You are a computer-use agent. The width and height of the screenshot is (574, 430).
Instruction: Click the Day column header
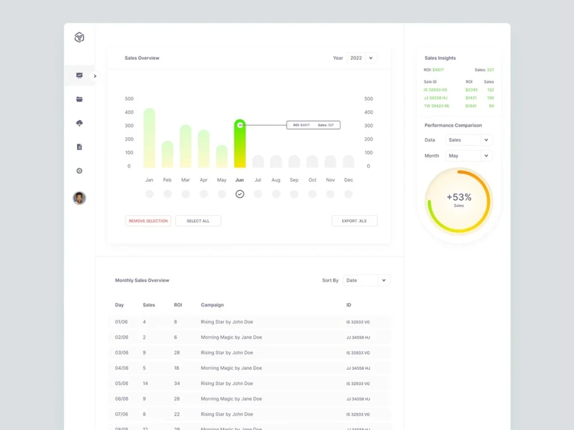119,305
